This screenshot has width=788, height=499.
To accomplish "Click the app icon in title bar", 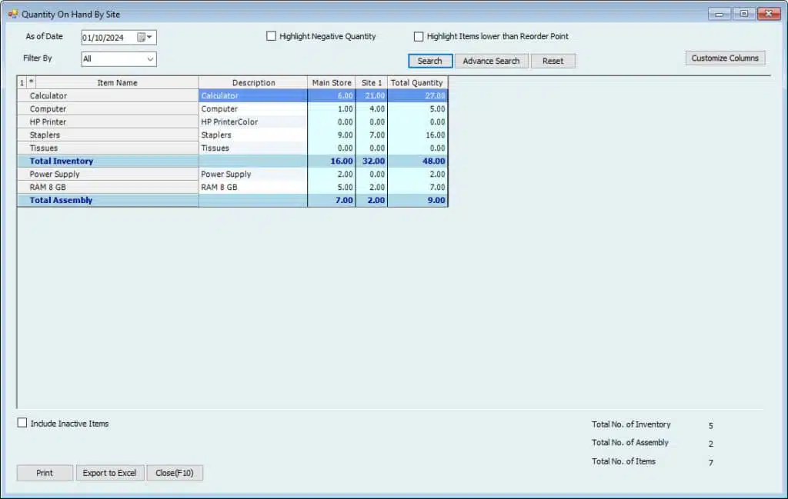I will (x=12, y=14).
